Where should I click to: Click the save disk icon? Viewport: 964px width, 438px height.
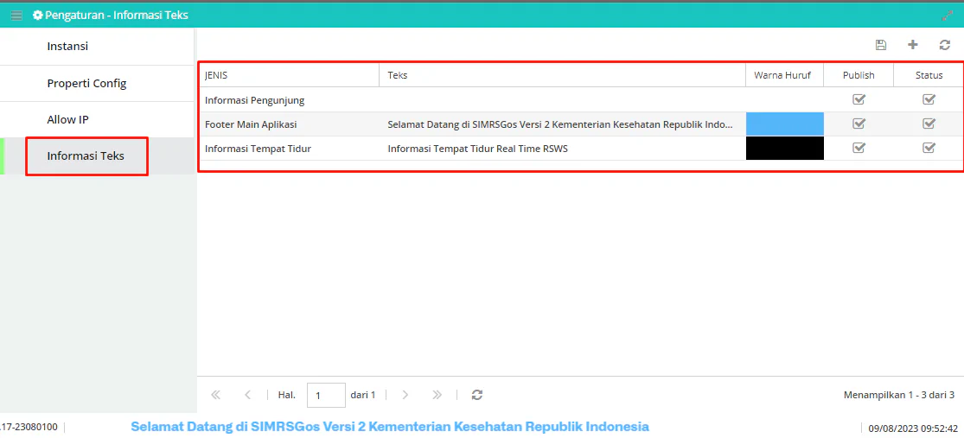(881, 45)
